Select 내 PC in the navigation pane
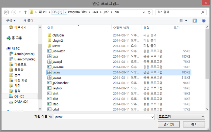 13,48
